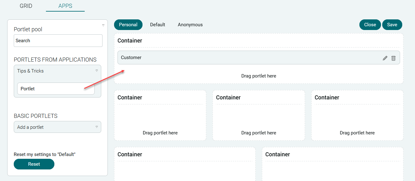The image size is (415, 181).
Task: Save the portal layout
Action: [x=392, y=25]
